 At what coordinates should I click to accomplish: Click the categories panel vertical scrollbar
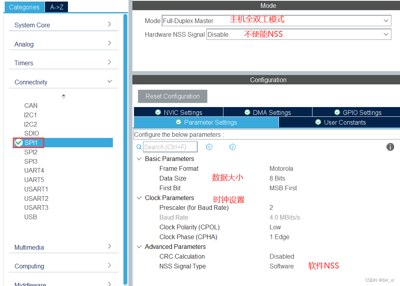[x=125, y=149]
